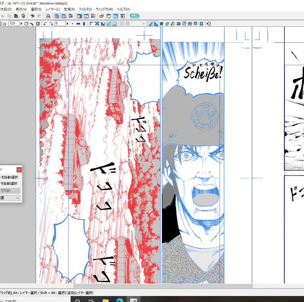Open the フィルタ(I) menu
Viewport: 304px width, 302px height.
pos(85,9)
